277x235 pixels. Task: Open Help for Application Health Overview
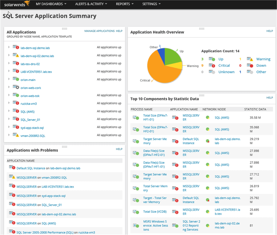point(270,31)
